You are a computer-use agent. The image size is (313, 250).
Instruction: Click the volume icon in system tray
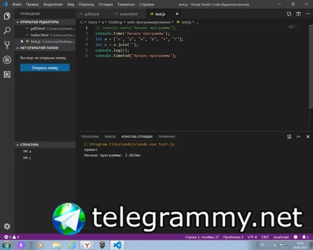(275, 245)
